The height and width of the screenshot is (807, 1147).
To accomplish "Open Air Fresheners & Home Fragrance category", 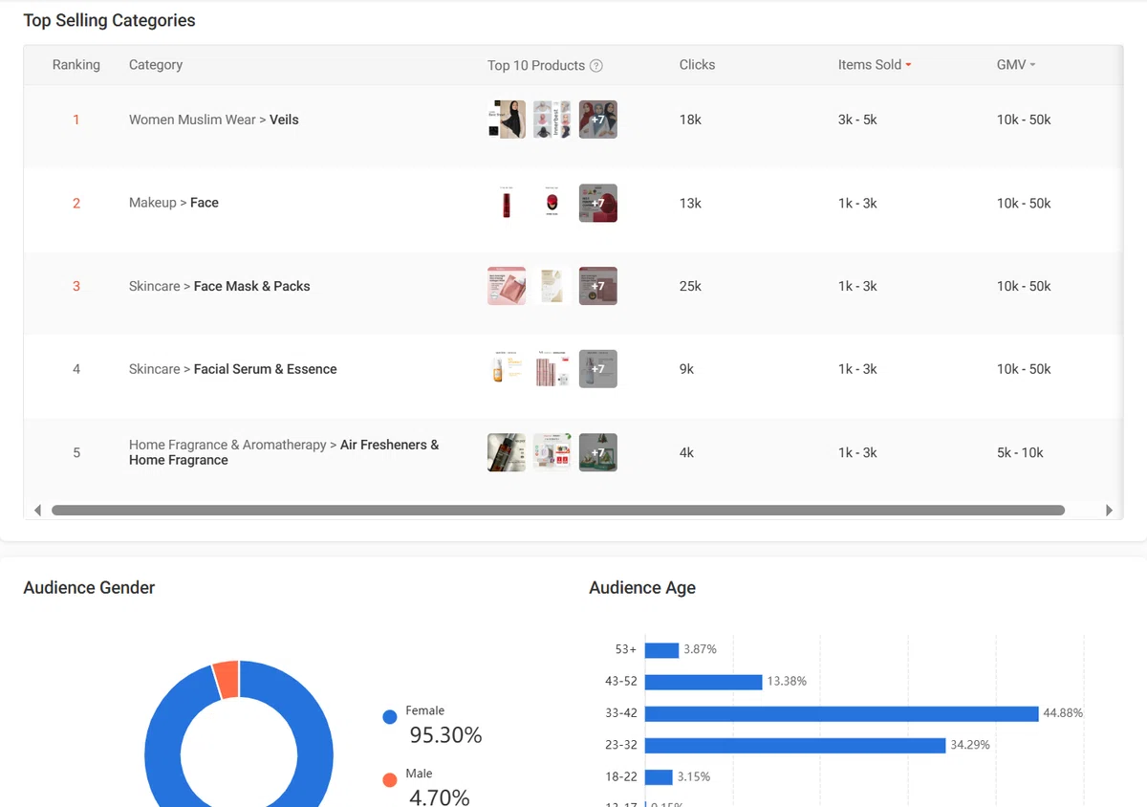I will 284,452.
